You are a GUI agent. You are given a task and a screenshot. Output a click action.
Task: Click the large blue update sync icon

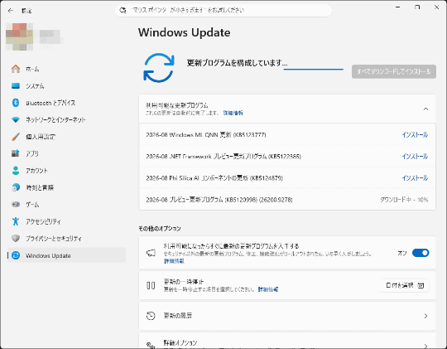[159, 68]
